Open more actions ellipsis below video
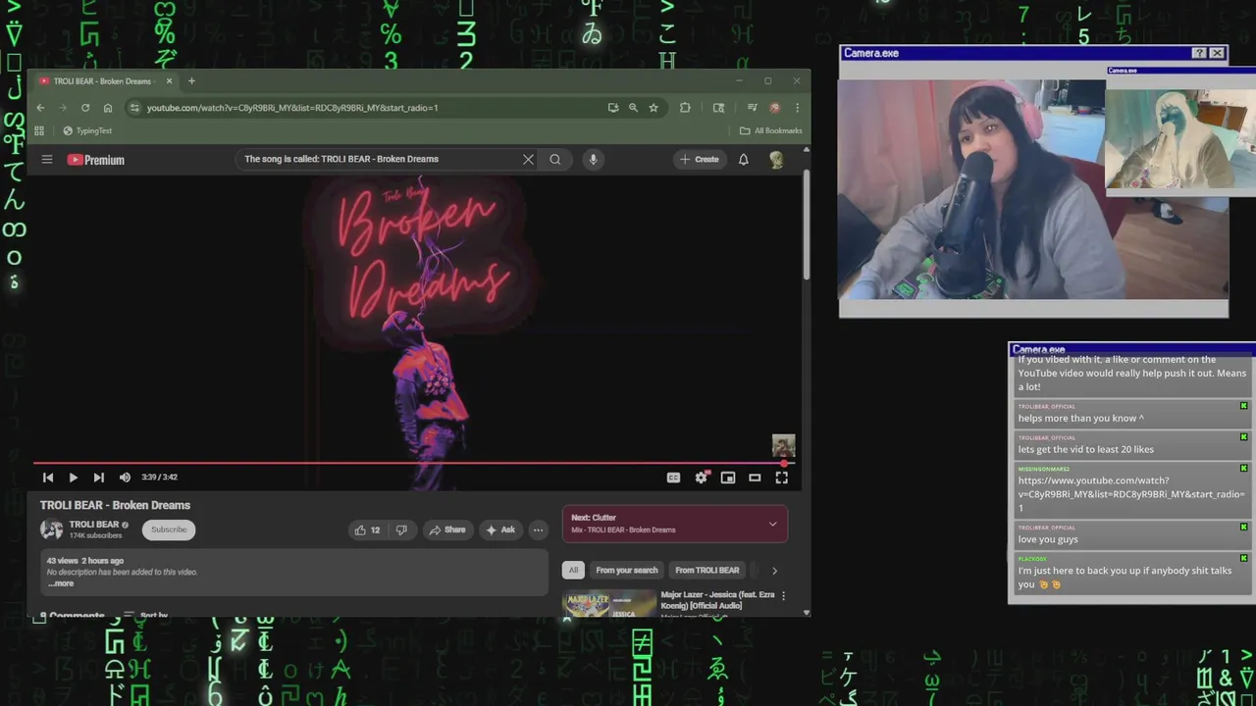The height and width of the screenshot is (706, 1256). [x=538, y=529]
